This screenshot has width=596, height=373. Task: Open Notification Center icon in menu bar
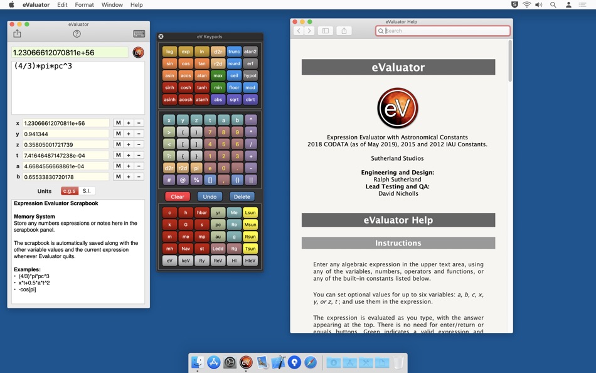(x=582, y=4)
